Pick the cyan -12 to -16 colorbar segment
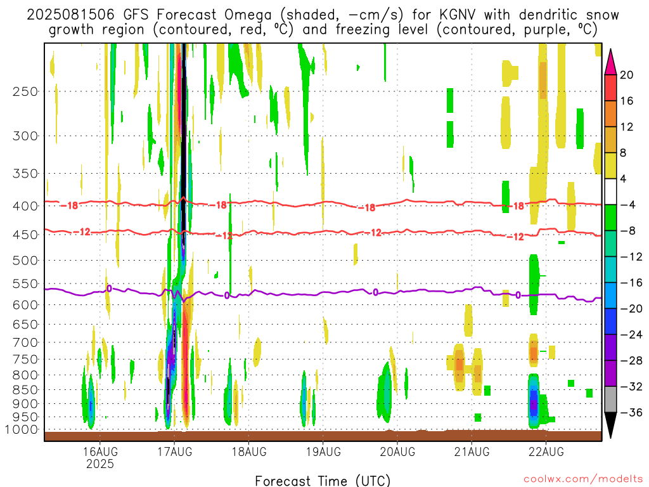The image size is (649, 487). [x=610, y=269]
